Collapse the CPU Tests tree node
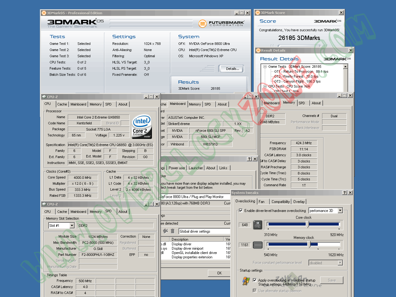The width and height of the screenshot is (396, 297). click(x=265, y=86)
